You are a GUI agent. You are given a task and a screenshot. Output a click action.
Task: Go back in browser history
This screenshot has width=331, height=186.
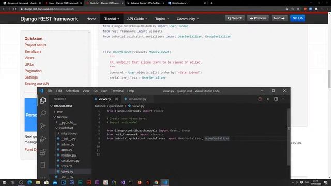click(x=4, y=9)
